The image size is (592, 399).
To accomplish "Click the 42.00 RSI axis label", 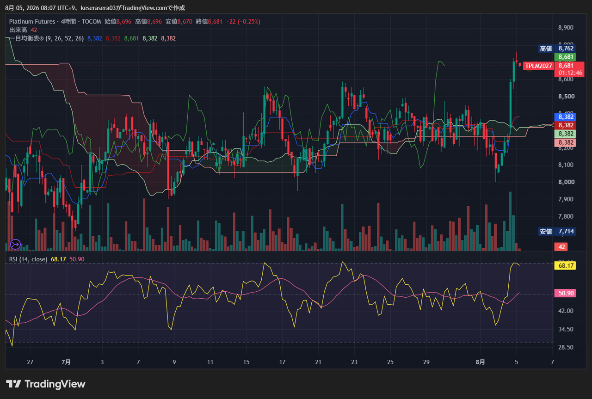I will point(566,311).
